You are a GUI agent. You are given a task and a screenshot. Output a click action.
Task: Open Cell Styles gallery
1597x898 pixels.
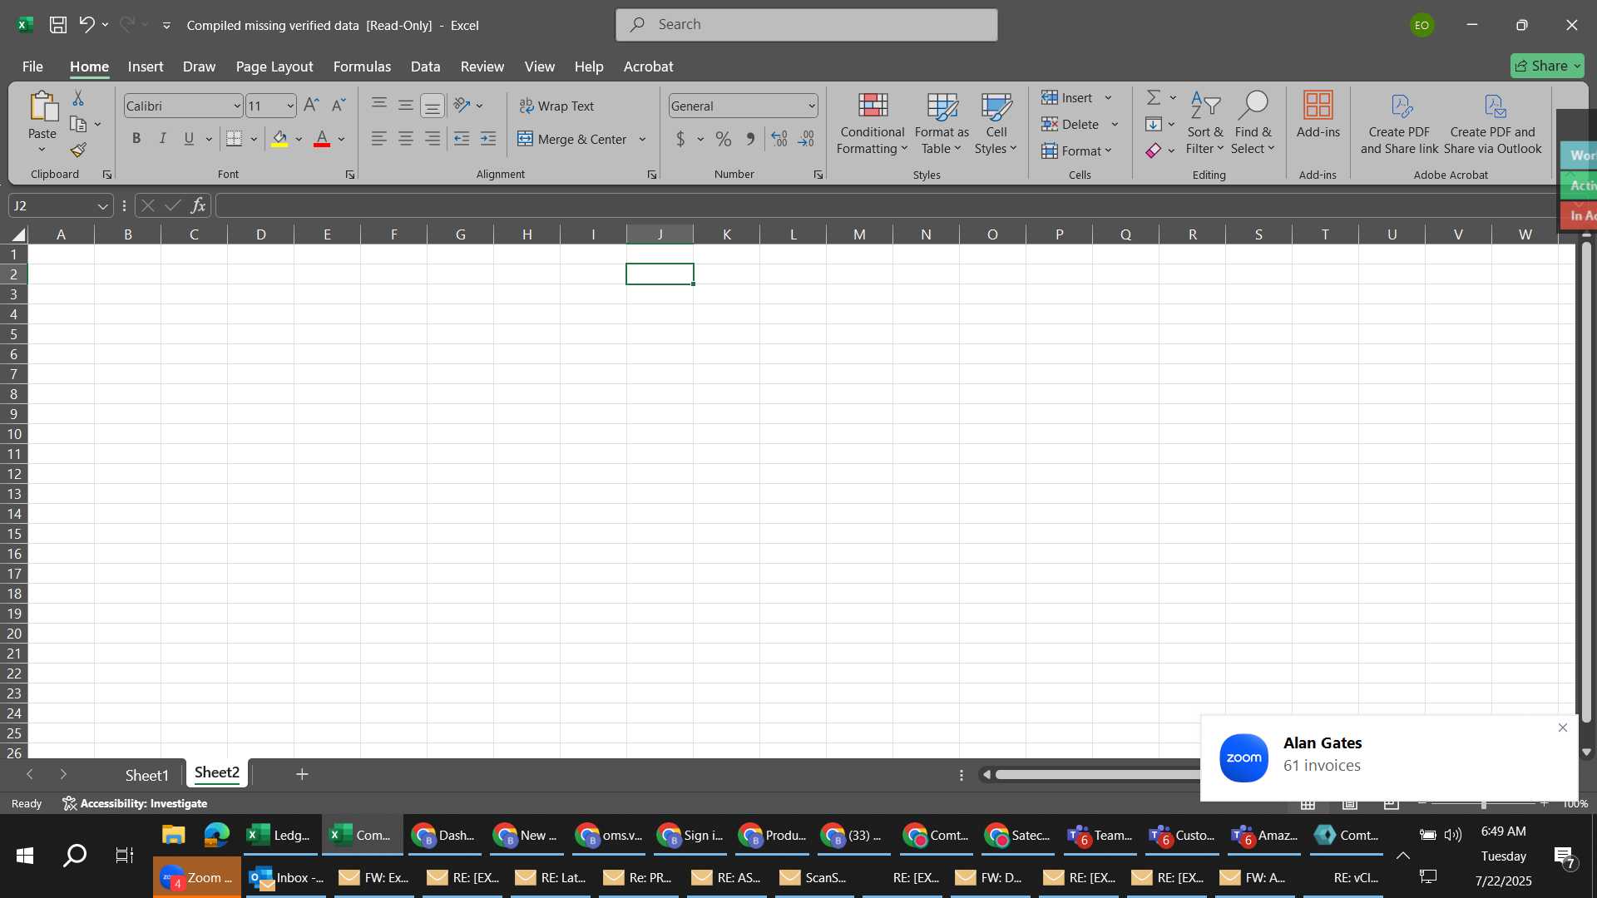tap(996, 123)
